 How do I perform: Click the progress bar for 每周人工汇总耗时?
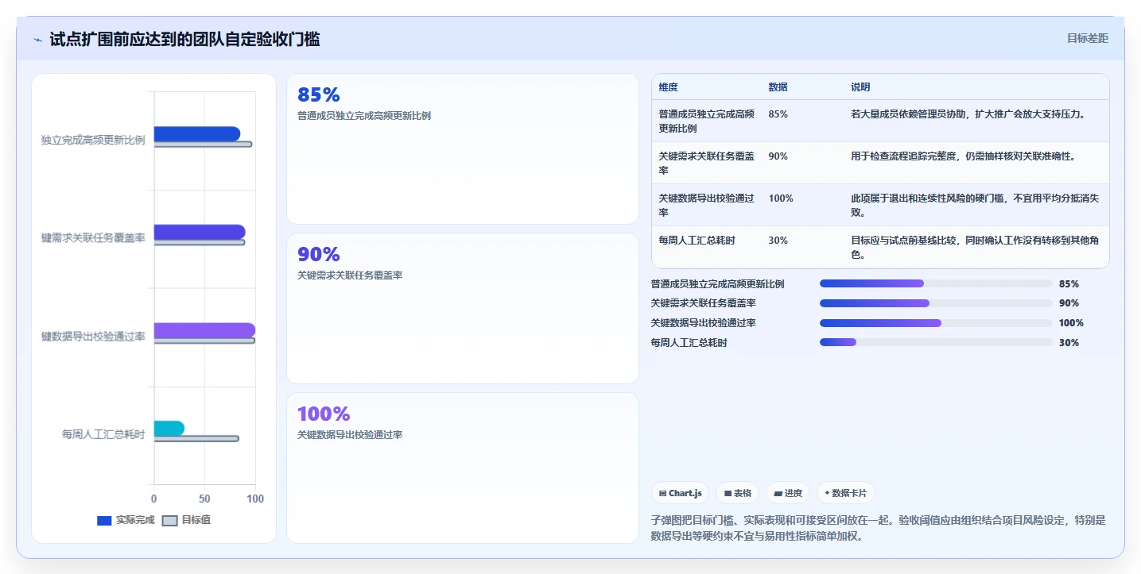coord(936,342)
